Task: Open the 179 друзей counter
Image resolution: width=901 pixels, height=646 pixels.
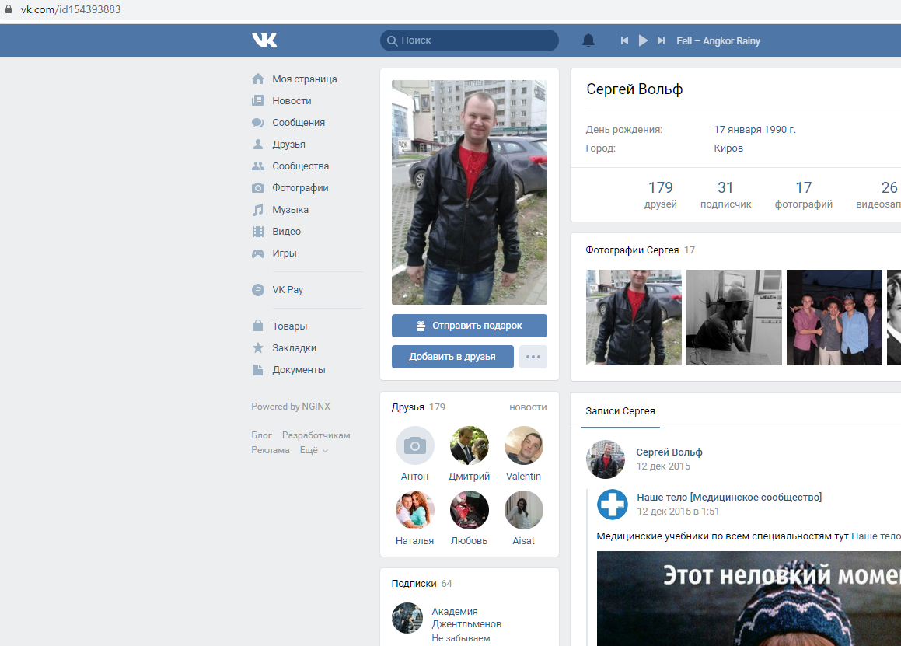Action: click(x=660, y=195)
